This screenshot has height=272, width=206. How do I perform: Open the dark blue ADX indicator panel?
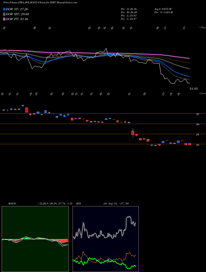(x=105, y=239)
